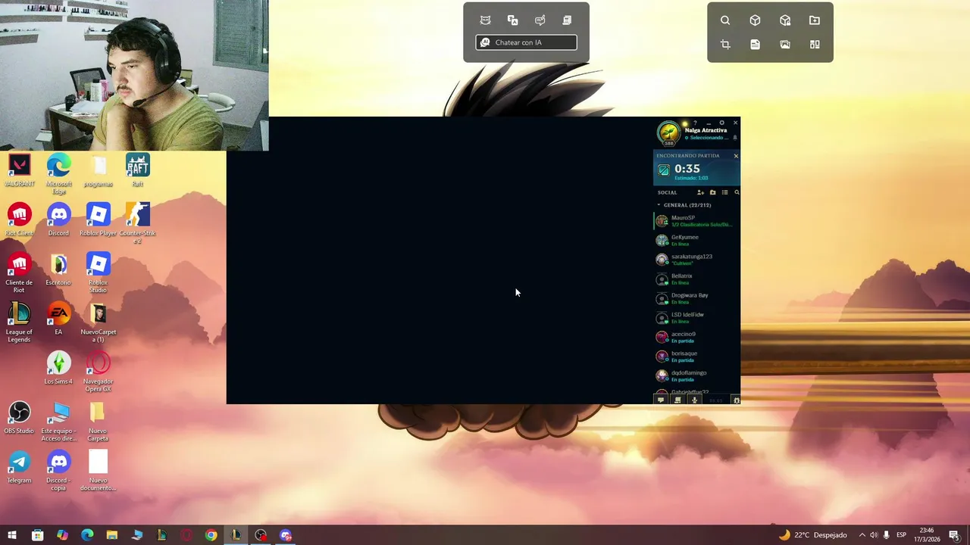Cancel matchmaking with the queue X button
The height and width of the screenshot is (545, 970).
[x=736, y=156]
